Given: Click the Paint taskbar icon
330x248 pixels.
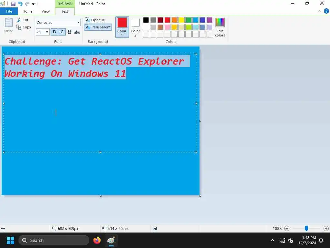Looking at the screenshot, I should click(x=111, y=240).
